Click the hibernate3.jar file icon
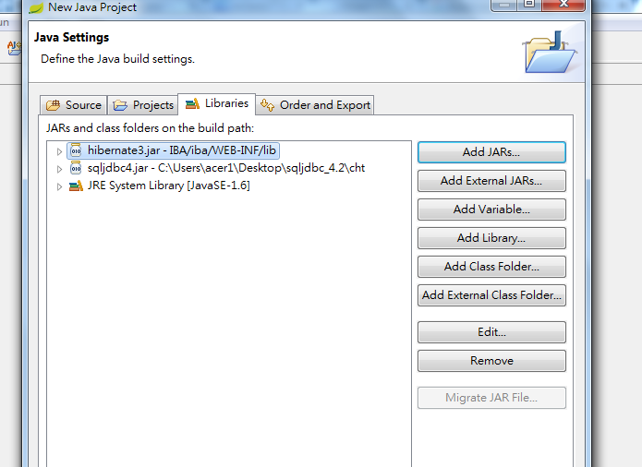Image resolution: width=642 pixels, height=467 pixels. click(x=76, y=151)
